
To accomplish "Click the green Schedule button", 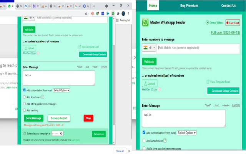I will [99, 134].
